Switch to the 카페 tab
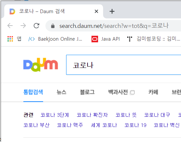This screenshot has height=142, width=181. tap(153, 92)
